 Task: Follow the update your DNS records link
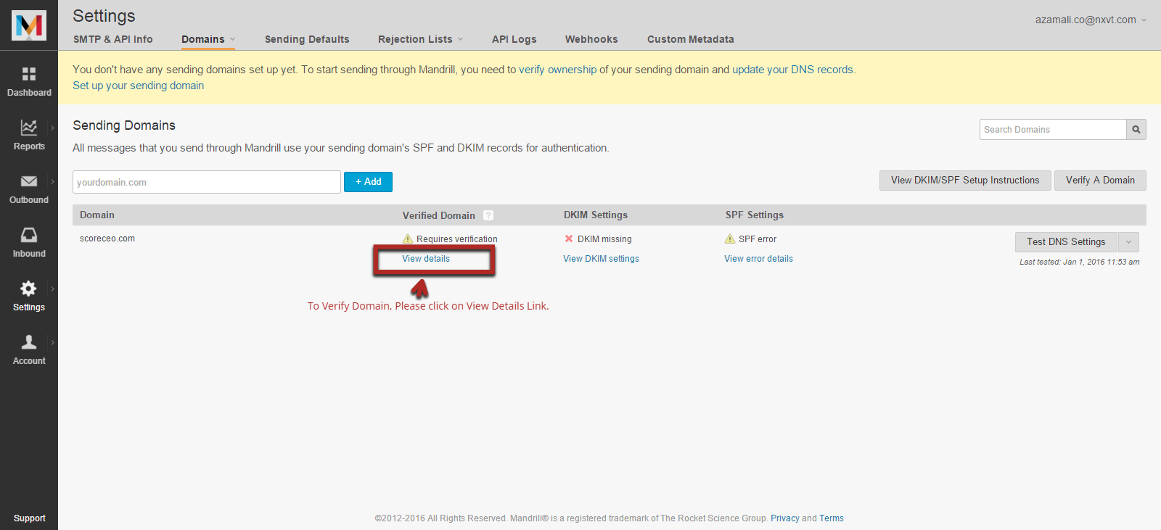[792, 70]
